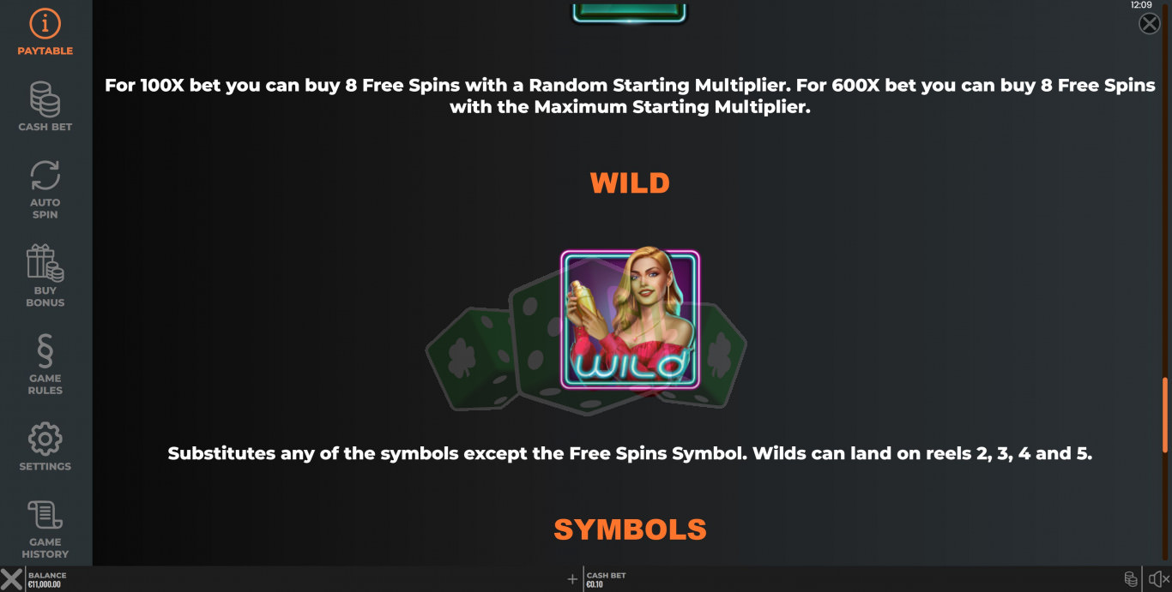Click the X logo in bottom-left corner
Screen dimensions: 1172x592
[x=12, y=579]
